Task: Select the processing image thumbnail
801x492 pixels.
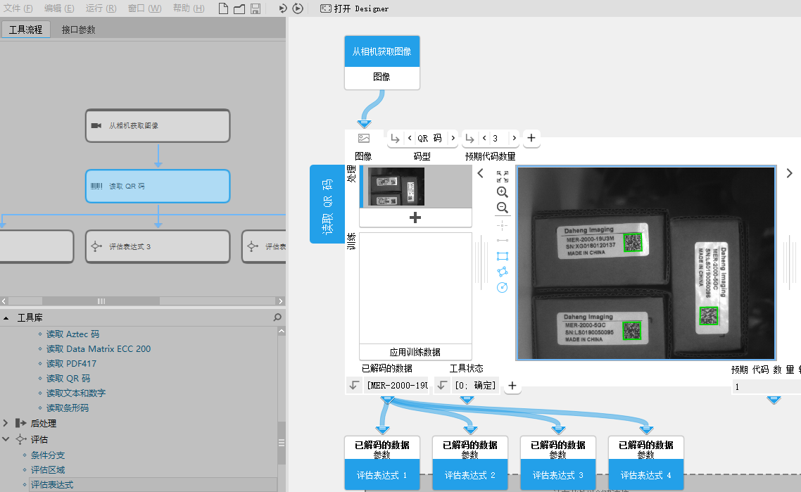Action: point(396,187)
